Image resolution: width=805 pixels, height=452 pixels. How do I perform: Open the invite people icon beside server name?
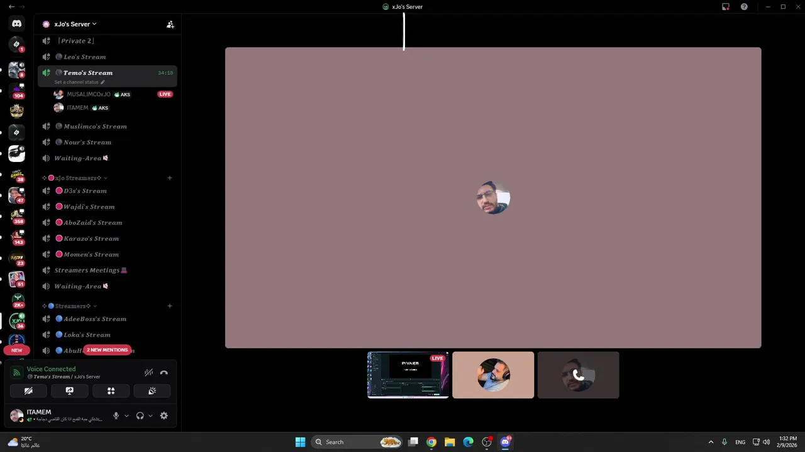tap(170, 24)
